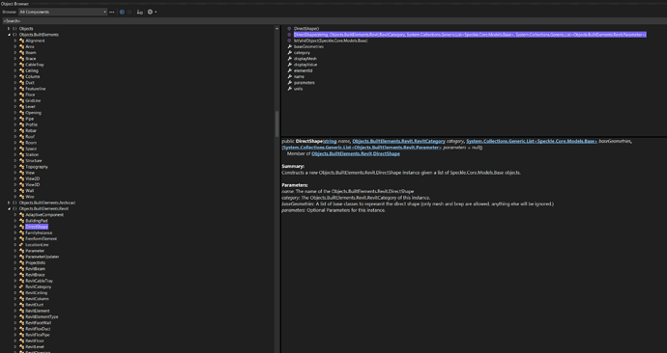This screenshot has height=353, width=667.
Task: Click the string type link in signature
Action: coord(330,141)
